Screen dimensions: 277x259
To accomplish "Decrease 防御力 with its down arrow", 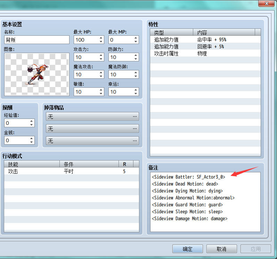I will 136,59.
